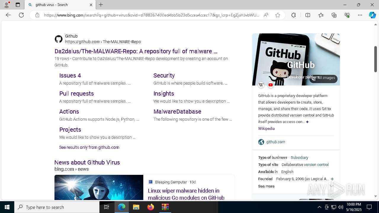Open the Actions sublink

click(x=69, y=112)
